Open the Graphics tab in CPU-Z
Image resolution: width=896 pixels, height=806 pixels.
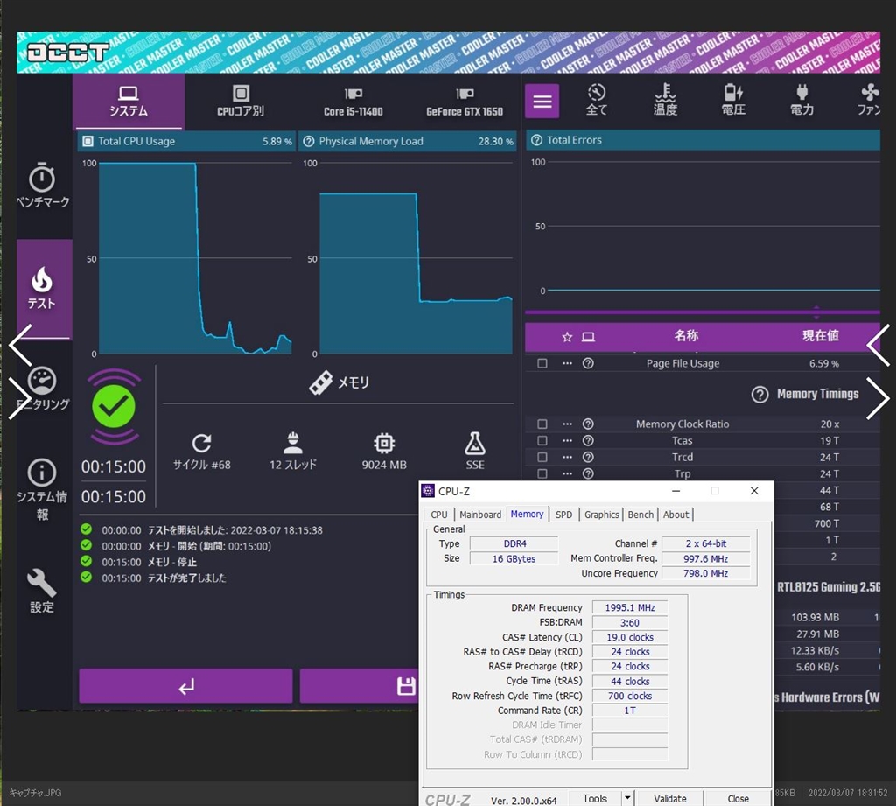pyautogui.click(x=602, y=515)
